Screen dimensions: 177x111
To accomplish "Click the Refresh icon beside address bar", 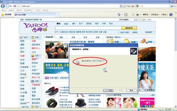I will (128, 6).
